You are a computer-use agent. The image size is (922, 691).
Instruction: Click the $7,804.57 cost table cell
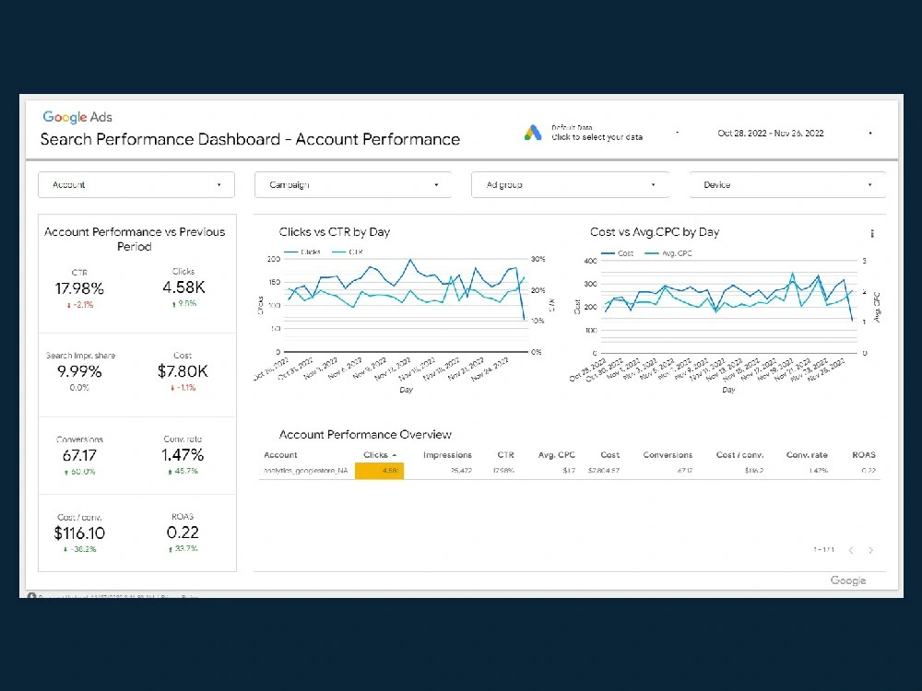pos(603,471)
